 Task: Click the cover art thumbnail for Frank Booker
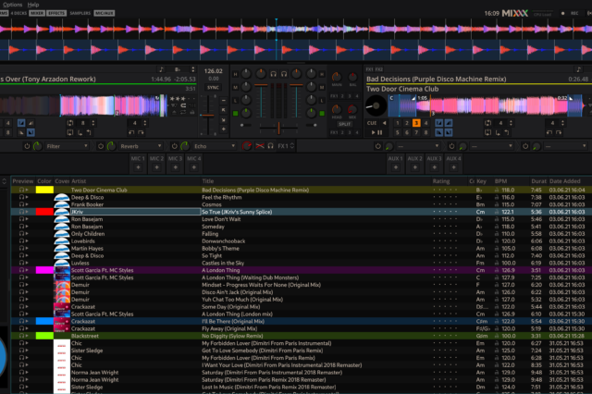click(62, 204)
